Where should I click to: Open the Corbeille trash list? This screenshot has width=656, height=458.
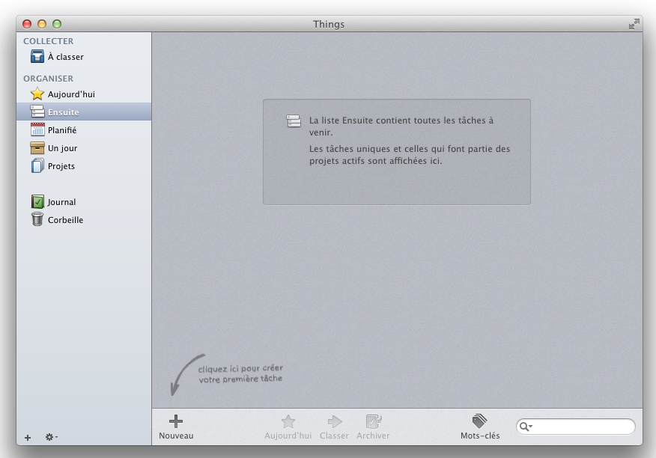coord(65,220)
